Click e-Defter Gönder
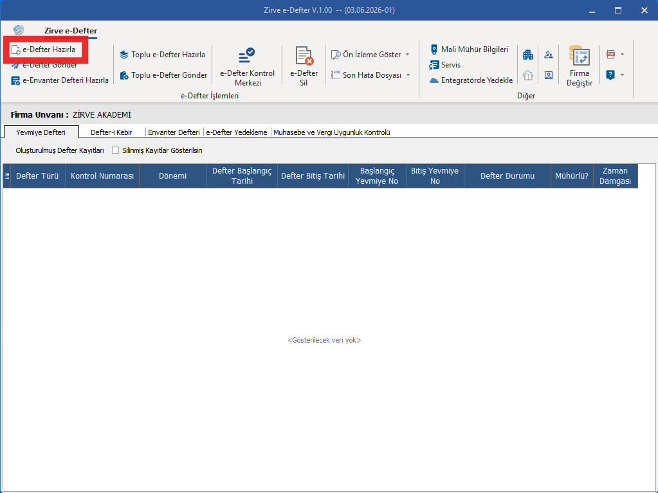 [44, 65]
